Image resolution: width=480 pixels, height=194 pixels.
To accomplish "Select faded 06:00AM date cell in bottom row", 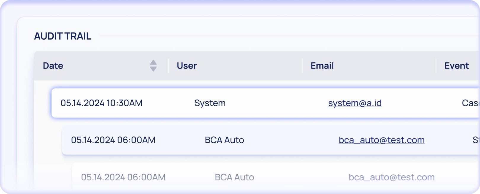I will pyautogui.click(x=123, y=177).
